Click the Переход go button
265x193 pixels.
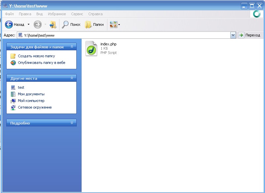[249, 35]
